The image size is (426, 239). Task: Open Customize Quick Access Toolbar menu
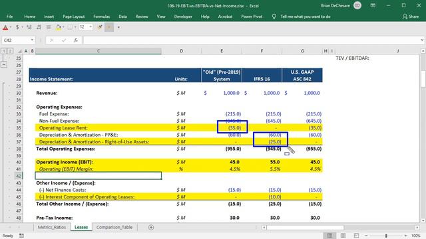tap(118, 27)
